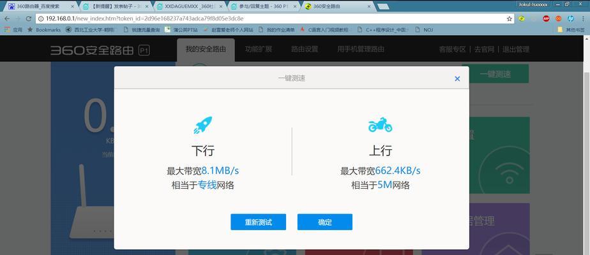Click the 退出管理 logout link
Screen dimensions: 590x255
[x=516, y=49]
